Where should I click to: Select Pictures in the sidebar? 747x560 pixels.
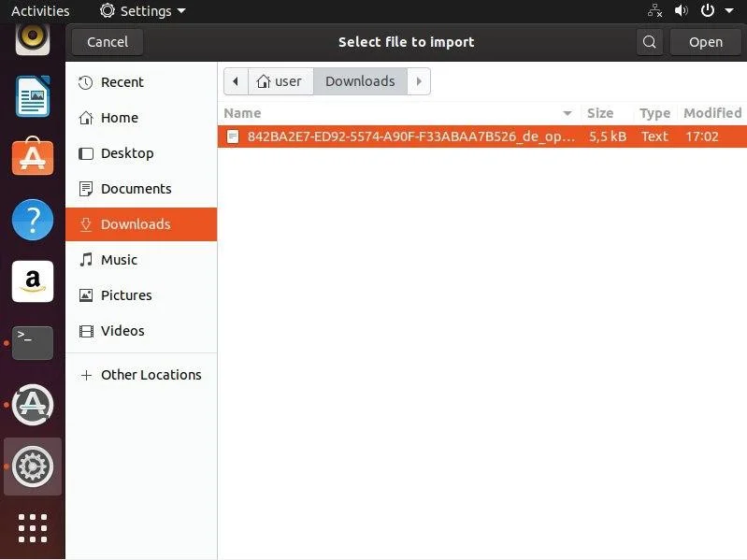click(x=126, y=295)
